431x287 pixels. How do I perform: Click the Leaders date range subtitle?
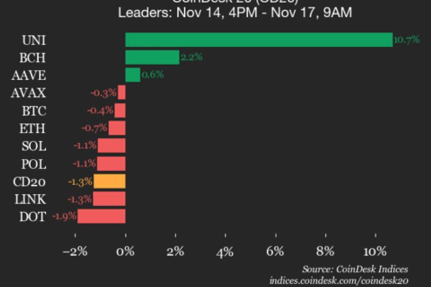coord(235,12)
